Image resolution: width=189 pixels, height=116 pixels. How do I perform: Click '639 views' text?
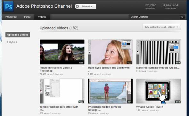(45, 113)
